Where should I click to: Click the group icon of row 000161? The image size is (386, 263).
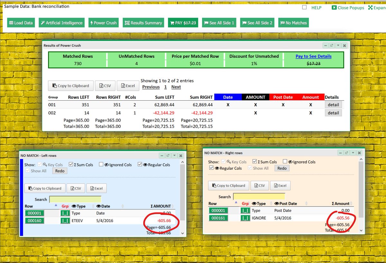tap(245, 218)
